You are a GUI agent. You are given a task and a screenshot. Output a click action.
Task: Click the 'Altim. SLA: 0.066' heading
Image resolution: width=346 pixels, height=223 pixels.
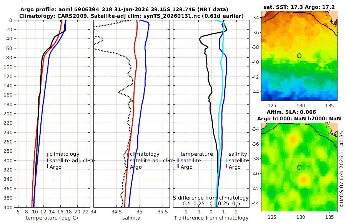coord(291,112)
